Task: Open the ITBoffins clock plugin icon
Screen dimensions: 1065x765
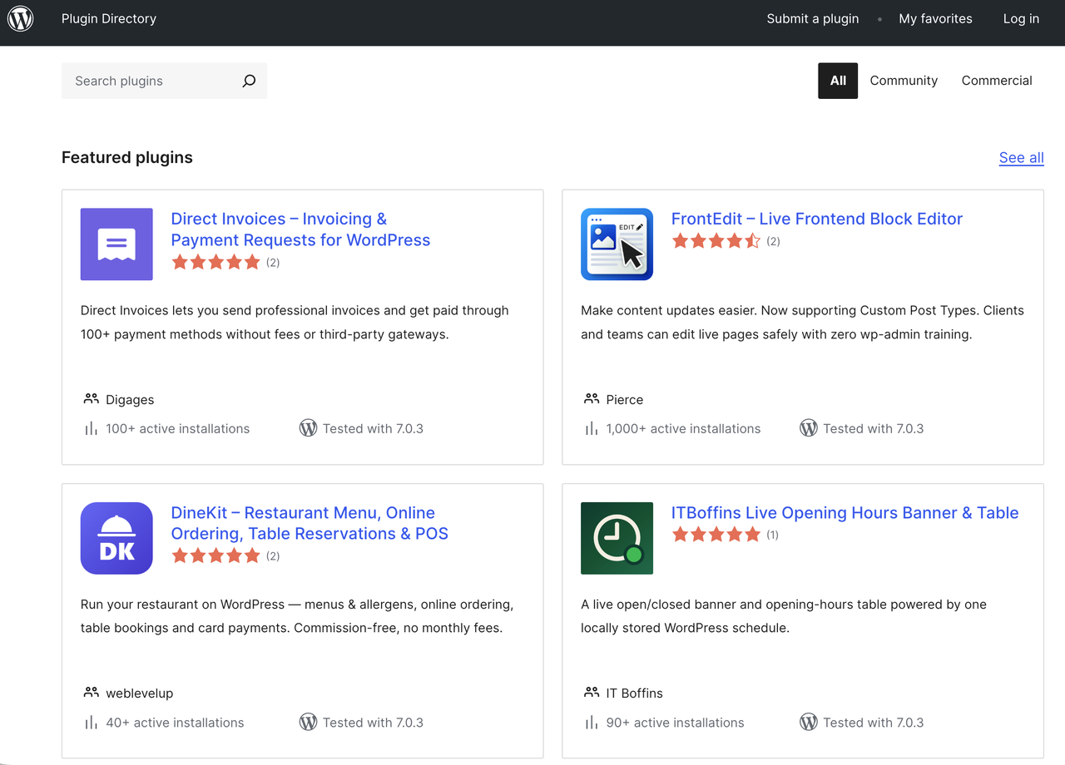Action: (x=617, y=538)
